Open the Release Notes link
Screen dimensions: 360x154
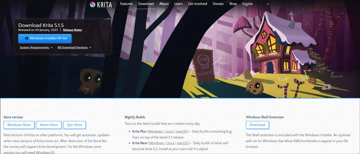pyautogui.click(x=72, y=30)
